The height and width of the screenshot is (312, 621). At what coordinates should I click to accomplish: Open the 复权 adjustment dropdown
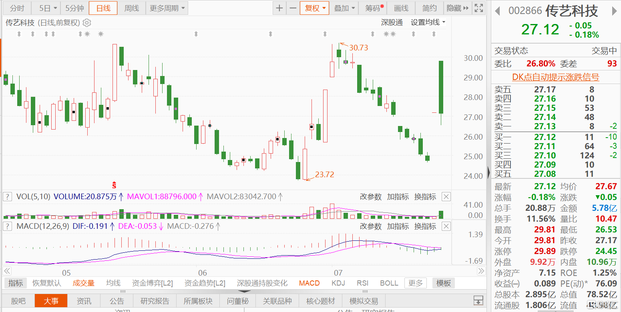point(314,8)
